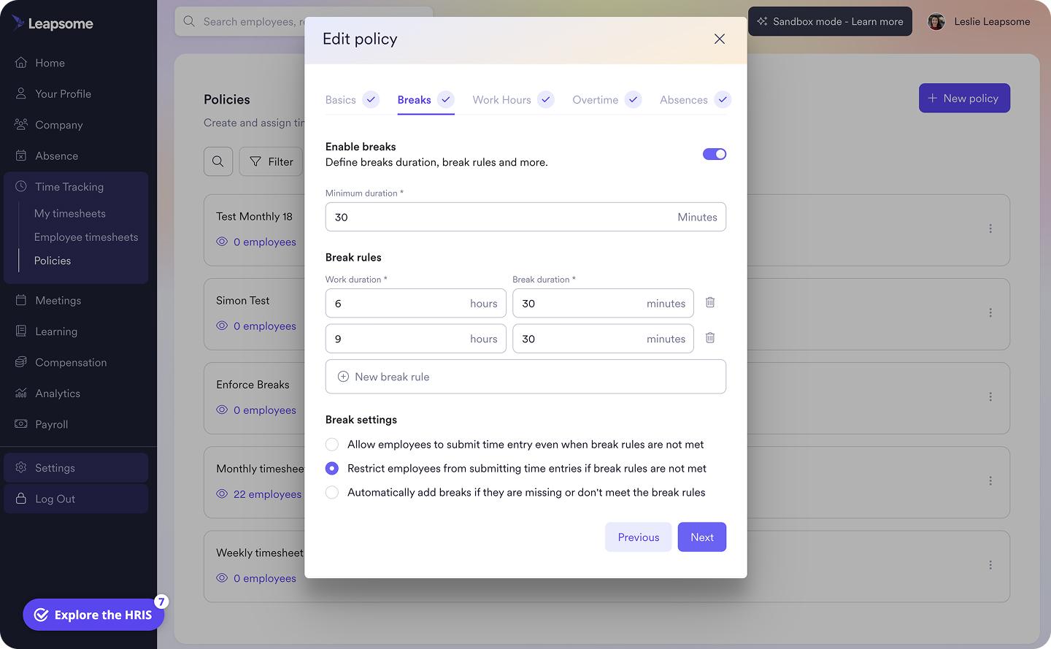Select automatically add missing breaks option
1051x649 pixels.
pyautogui.click(x=332, y=492)
